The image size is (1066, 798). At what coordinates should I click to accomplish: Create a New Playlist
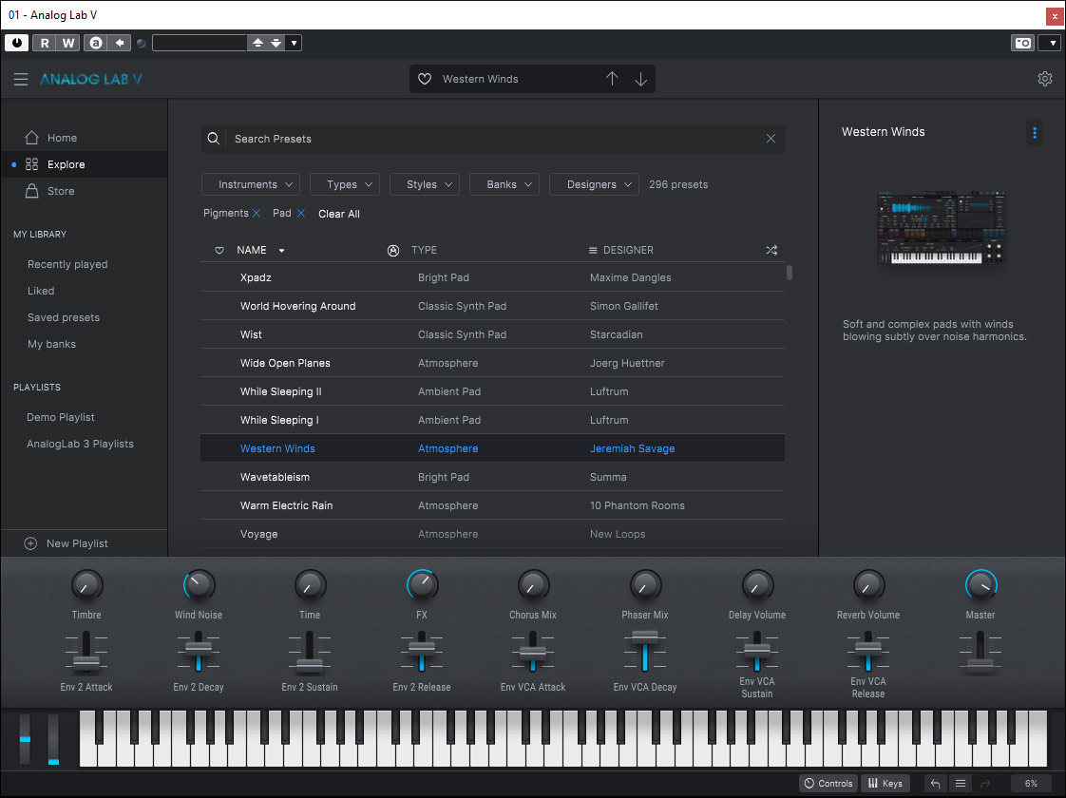(x=76, y=543)
